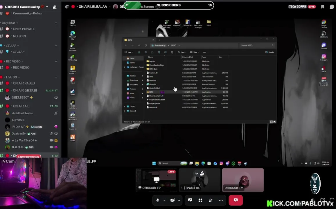Toggle stream fullscreen icon at bottom right

coord(332,200)
